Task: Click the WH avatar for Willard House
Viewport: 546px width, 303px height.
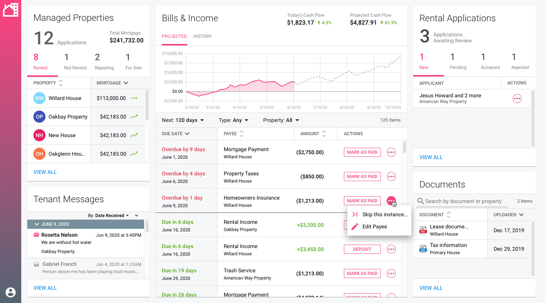Action: (x=39, y=98)
